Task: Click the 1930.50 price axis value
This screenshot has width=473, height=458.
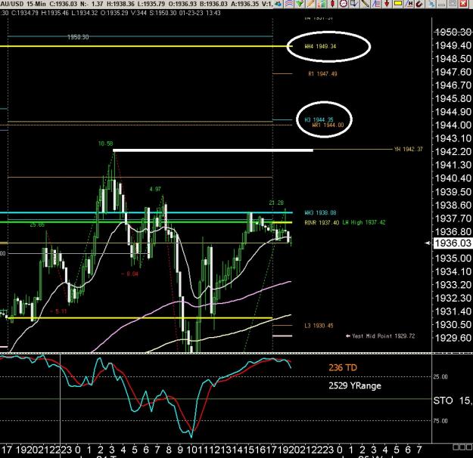Action: (453, 325)
